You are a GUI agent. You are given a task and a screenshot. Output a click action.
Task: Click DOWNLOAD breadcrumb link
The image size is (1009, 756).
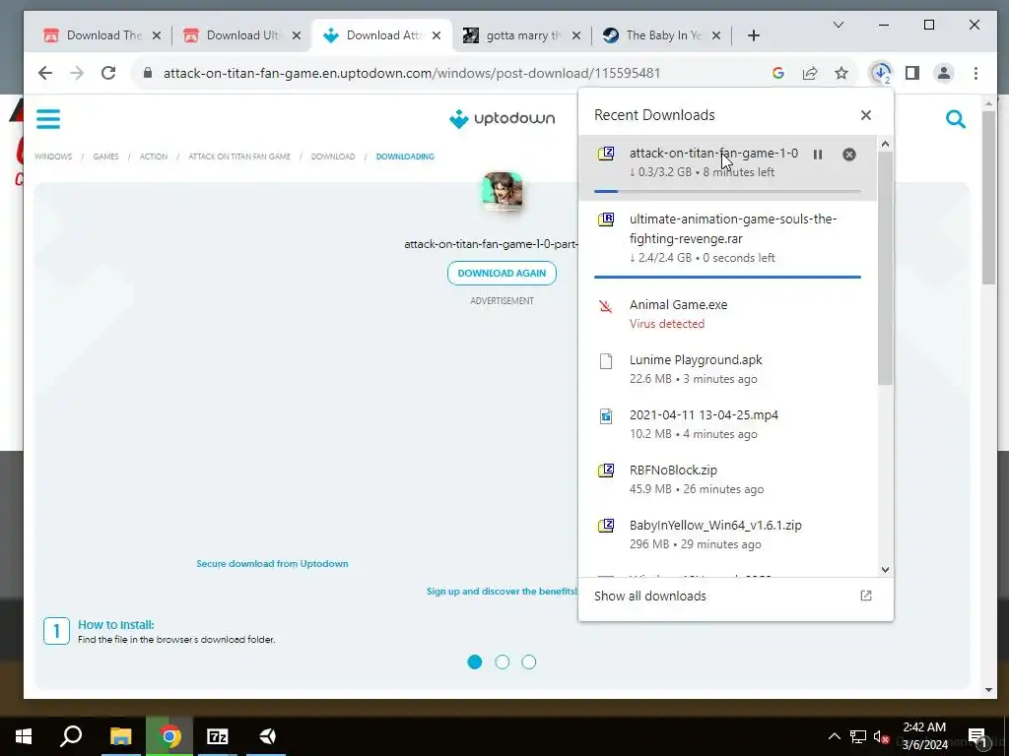pyautogui.click(x=333, y=157)
